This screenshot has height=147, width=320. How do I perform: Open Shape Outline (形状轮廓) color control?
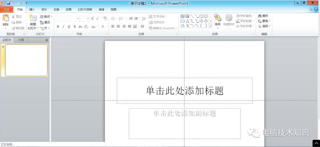tap(245, 21)
